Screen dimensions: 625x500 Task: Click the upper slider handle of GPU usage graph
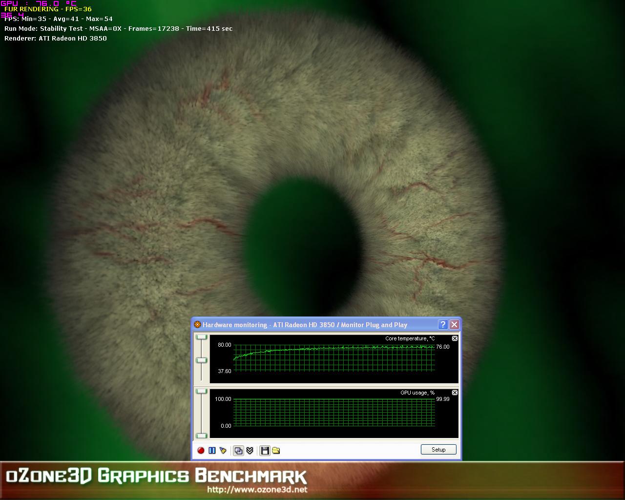coord(201,392)
